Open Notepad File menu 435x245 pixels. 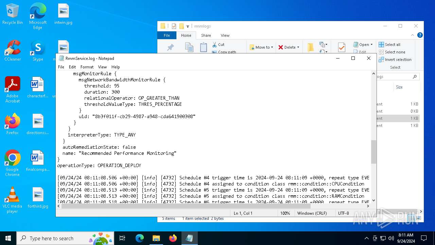coord(61,67)
